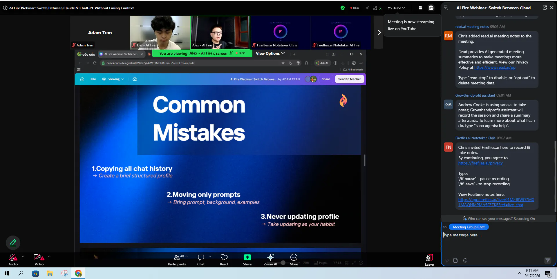Click the send message button in chat

click(x=547, y=260)
